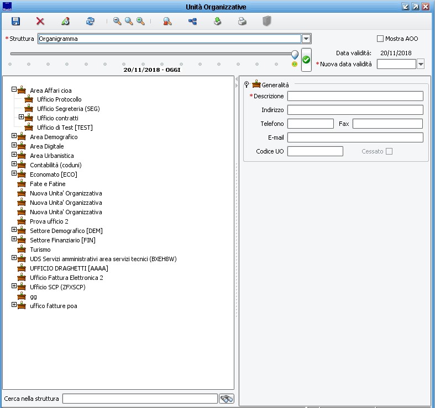Toggle the Cessato checkbox
Image resolution: width=435 pixels, height=408 pixels.
tap(389, 151)
